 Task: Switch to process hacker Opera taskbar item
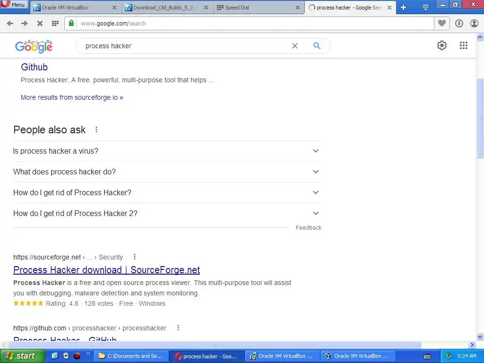pos(207,356)
